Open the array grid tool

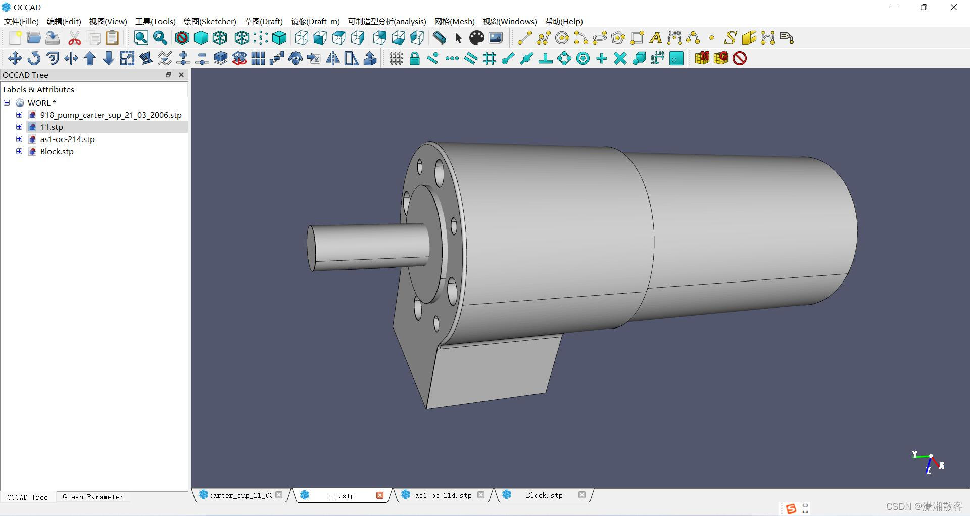click(258, 58)
